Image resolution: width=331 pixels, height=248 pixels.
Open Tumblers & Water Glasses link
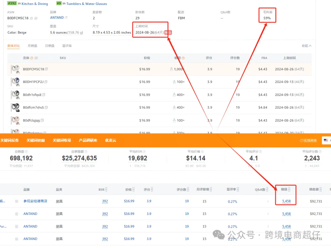click(86, 4)
